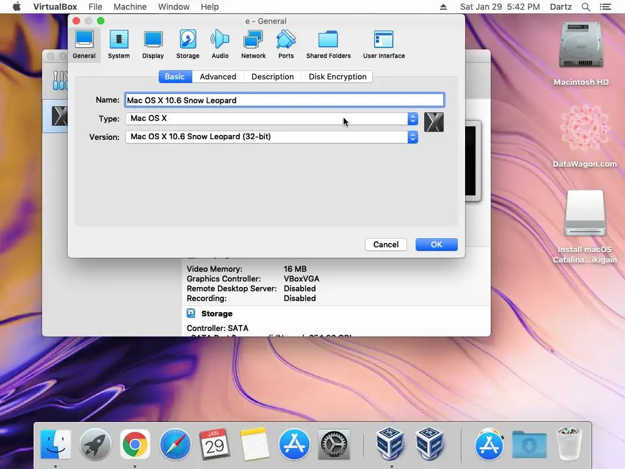
Task: Open the Trash in the Dock
Action: pos(569,443)
